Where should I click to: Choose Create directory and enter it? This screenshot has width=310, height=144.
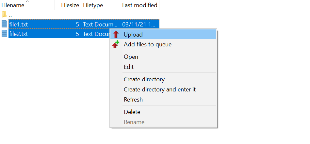pyautogui.click(x=160, y=89)
